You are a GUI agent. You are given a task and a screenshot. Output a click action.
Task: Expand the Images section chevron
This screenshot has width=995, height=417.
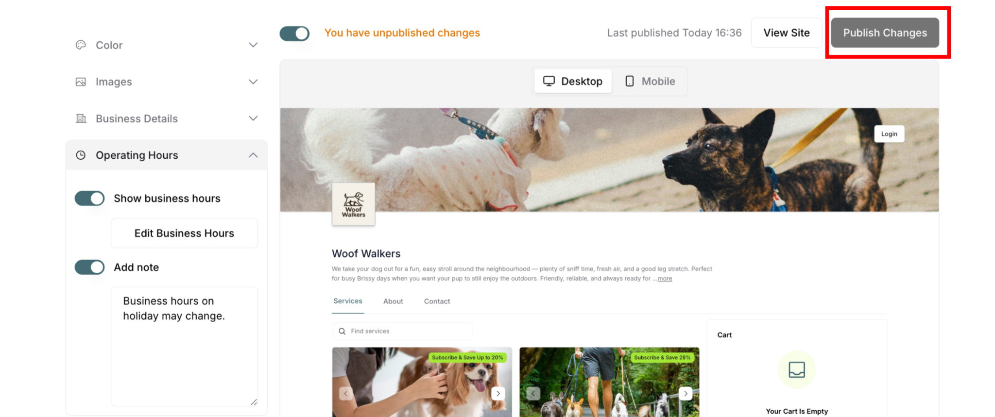coord(253,82)
